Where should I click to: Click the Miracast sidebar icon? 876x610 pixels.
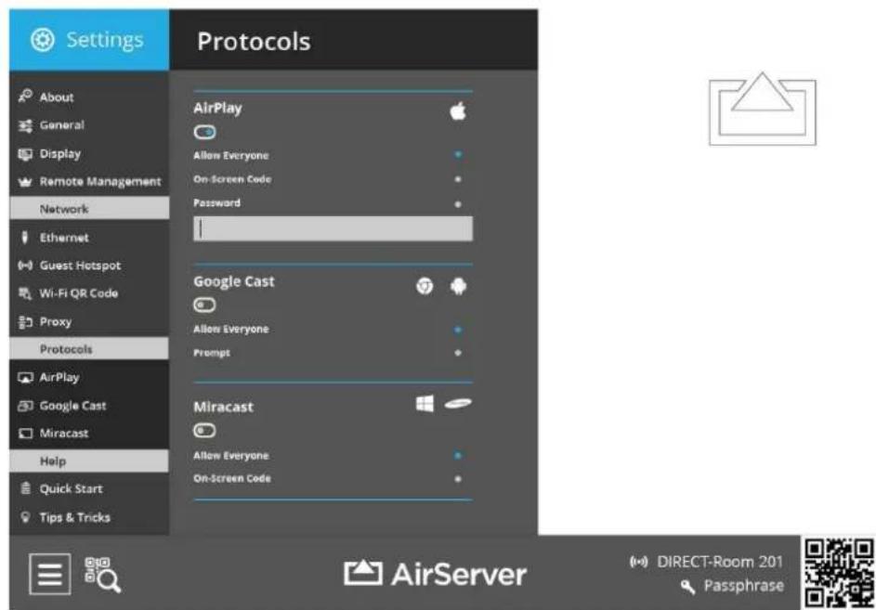[x=25, y=434]
